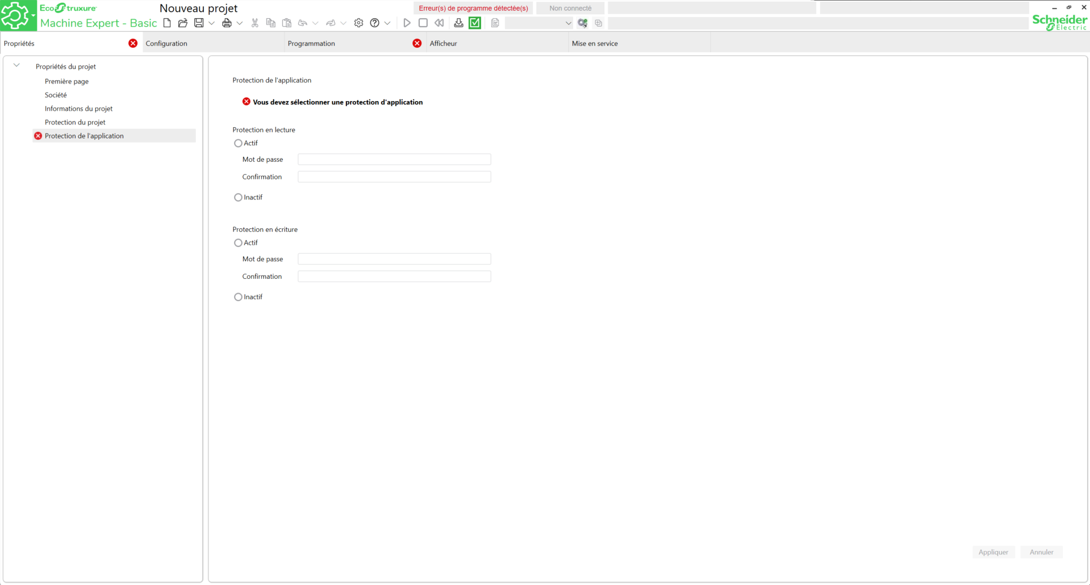Create a new project with toolbar icon
Viewport: 1090px width, 585px height.
pos(167,23)
